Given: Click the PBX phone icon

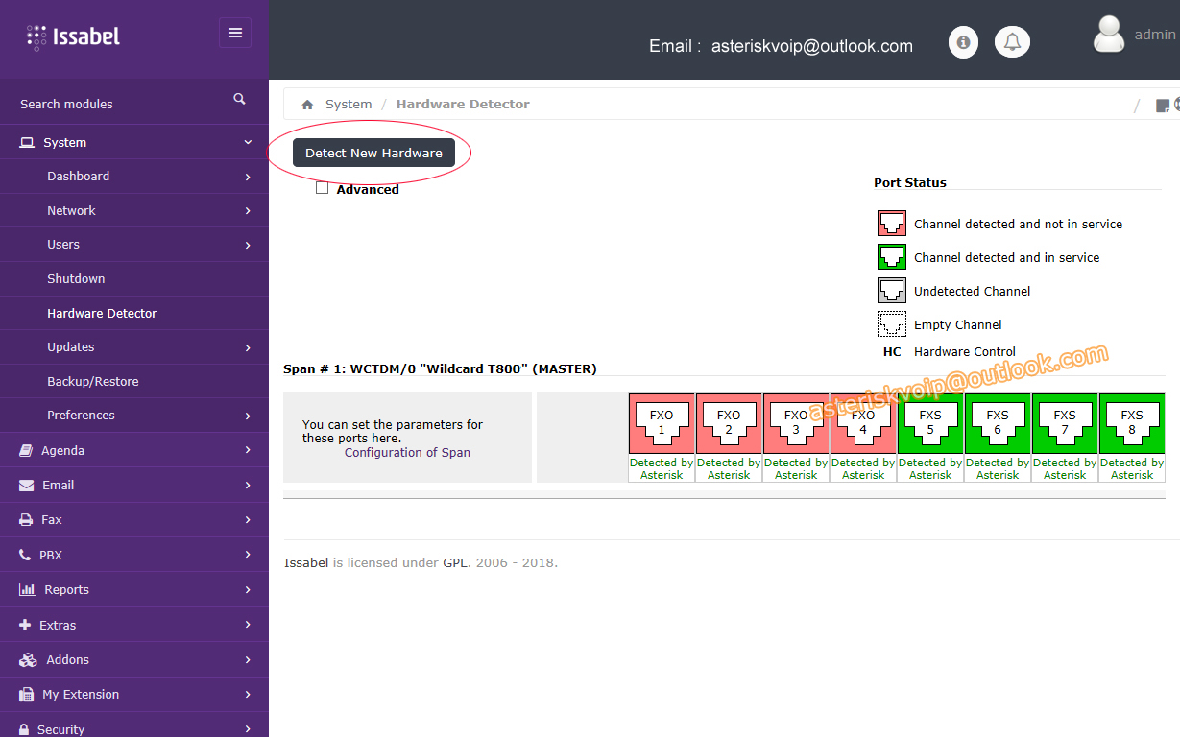Looking at the screenshot, I should point(25,555).
